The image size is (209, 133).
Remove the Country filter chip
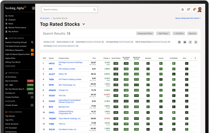point(53,42)
